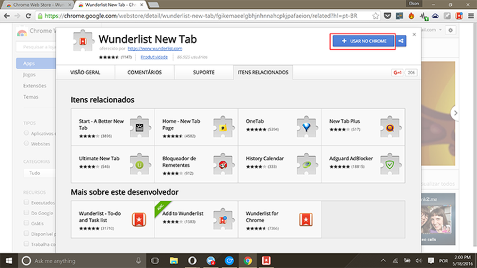Click the share icon next to Usar no Chrome

coord(401,41)
